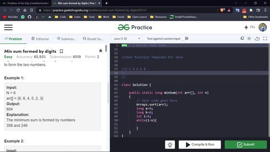Open the Social bookmarks folder
Image resolution: width=270 pixels, height=152 pixels.
coord(118,17)
